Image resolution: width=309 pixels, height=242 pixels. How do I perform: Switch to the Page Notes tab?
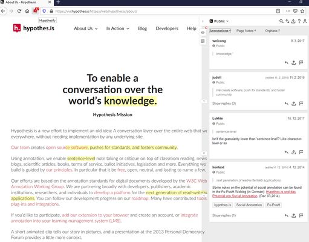(x=246, y=31)
